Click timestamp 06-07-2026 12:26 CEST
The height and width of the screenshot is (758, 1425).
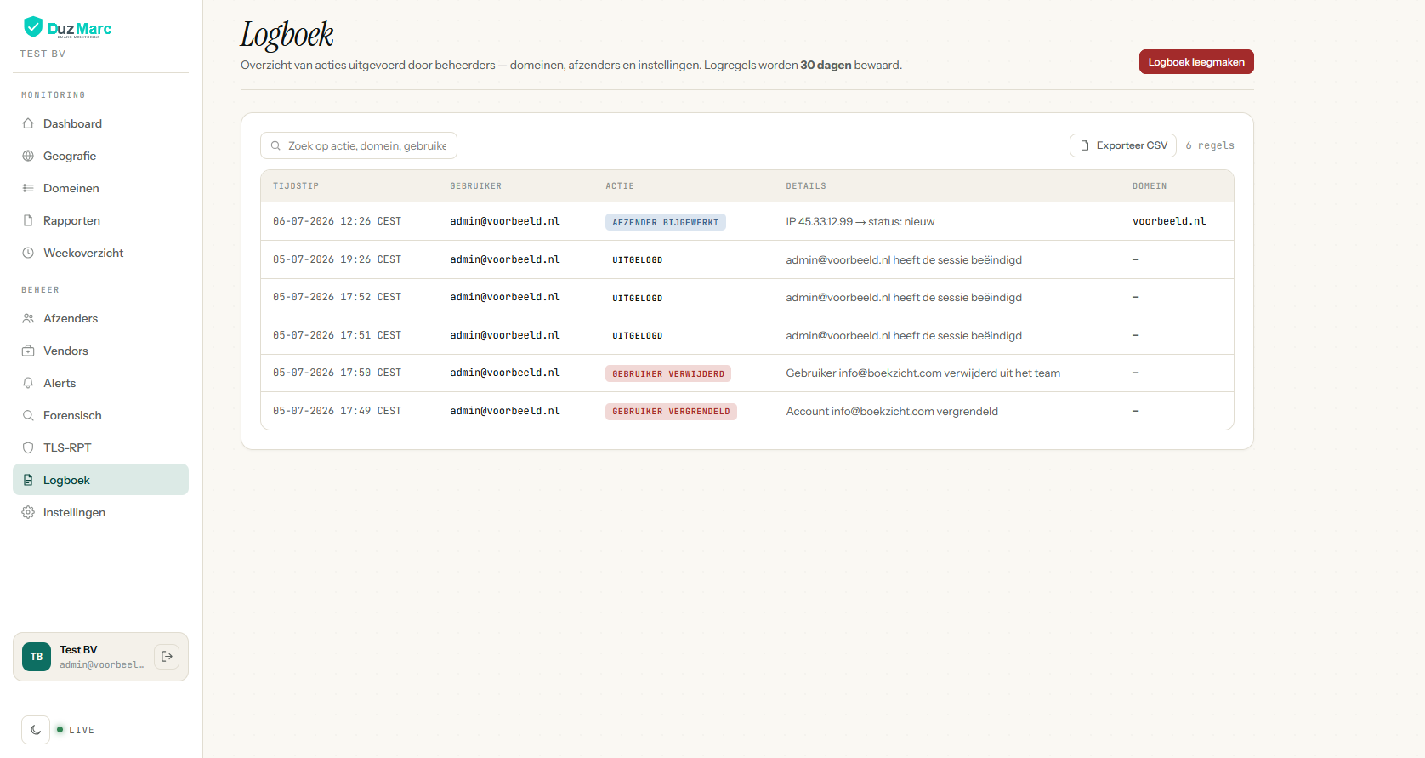337,221
